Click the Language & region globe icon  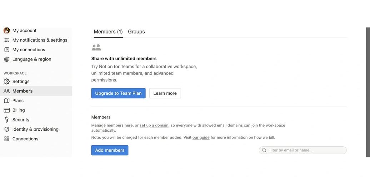6,59
